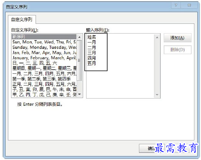Click up arrow of 输入序列 scrollbar

(157, 37)
